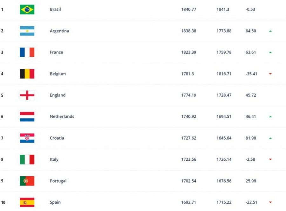286x211 pixels.
Task: Click the Argentina flag icon
Action: (x=27, y=31)
